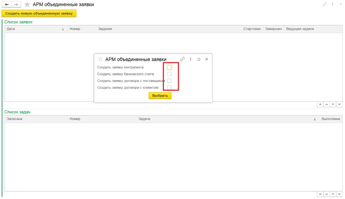Star the dialog АРМ объединенные заявки
The image size is (345, 199).
pos(100,59)
